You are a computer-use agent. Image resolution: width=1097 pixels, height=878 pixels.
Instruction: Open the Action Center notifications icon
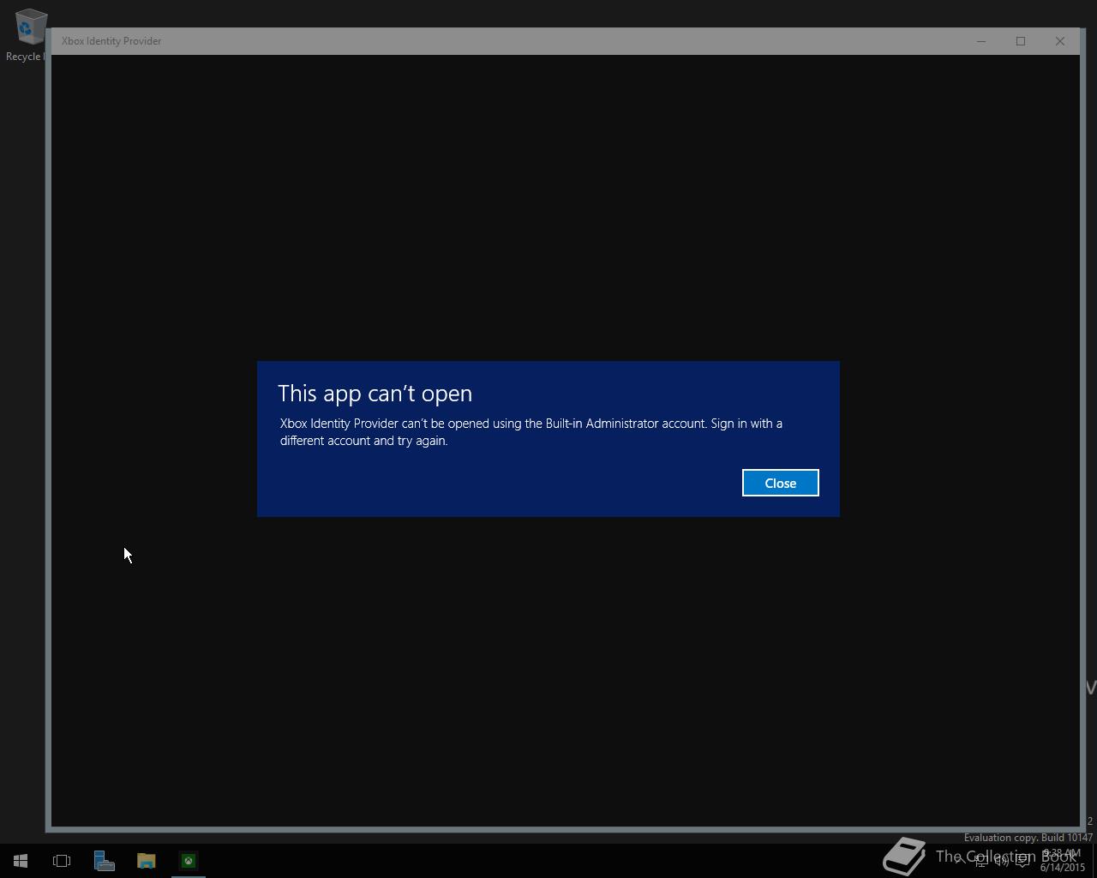coord(1022,860)
